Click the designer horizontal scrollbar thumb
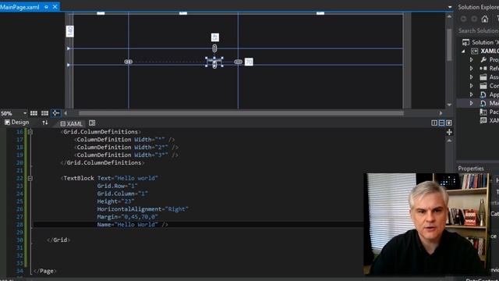Viewport: 499px width, 281px height. click(241, 113)
